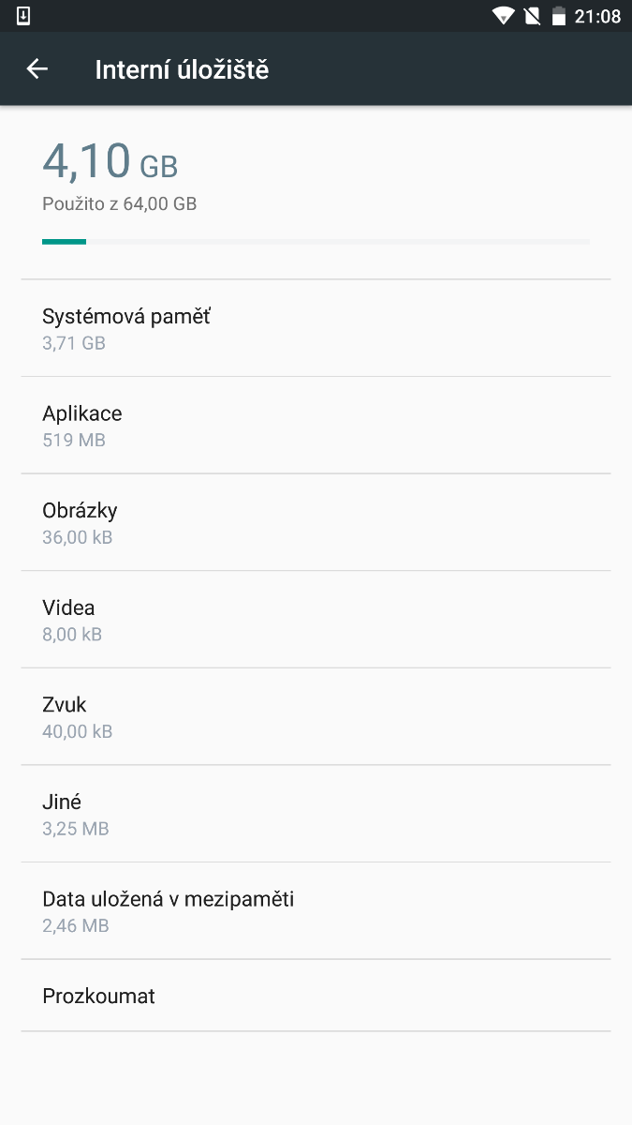Tap the back arrow icon
632x1125 pixels.
click(x=37, y=69)
